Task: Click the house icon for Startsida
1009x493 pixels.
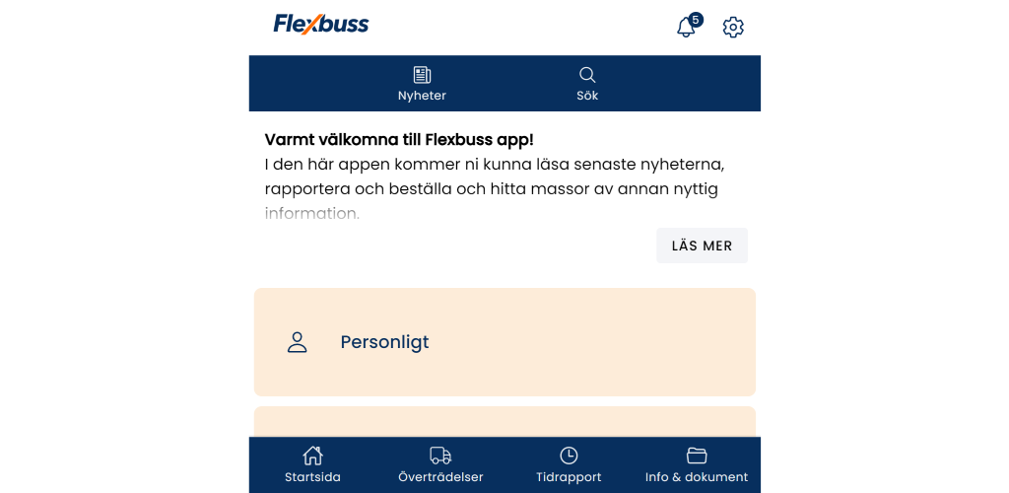Action: 312,456
